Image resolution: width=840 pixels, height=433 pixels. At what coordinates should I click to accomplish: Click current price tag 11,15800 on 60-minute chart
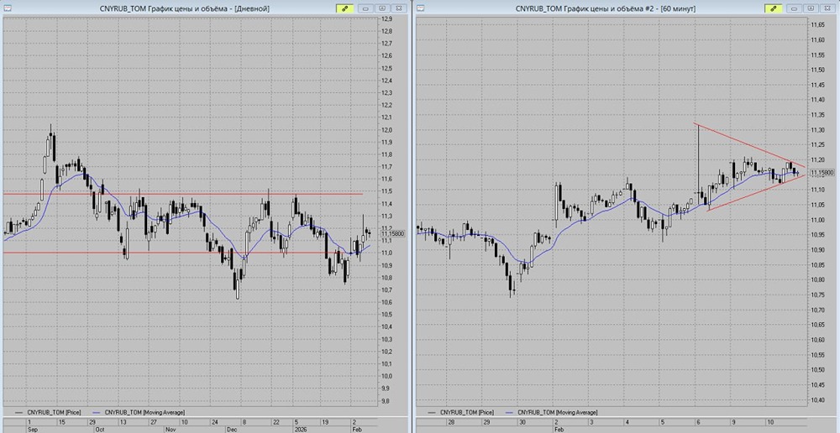coord(822,172)
